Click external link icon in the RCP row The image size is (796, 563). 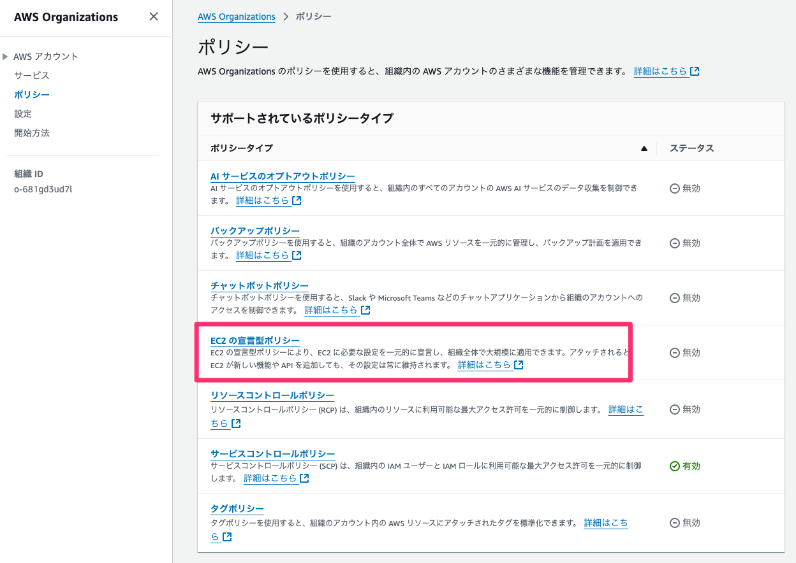tap(236, 423)
